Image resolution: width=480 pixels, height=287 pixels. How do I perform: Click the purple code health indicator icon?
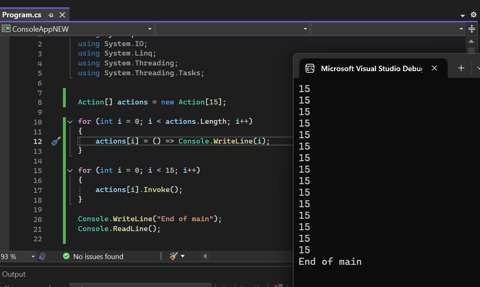tap(42, 257)
